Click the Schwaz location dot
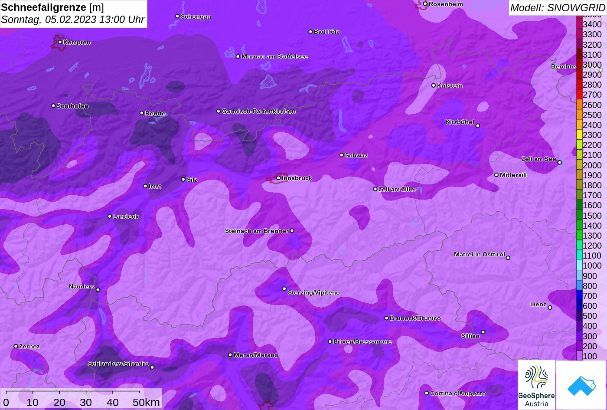607x410 pixels. pyautogui.click(x=342, y=155)
